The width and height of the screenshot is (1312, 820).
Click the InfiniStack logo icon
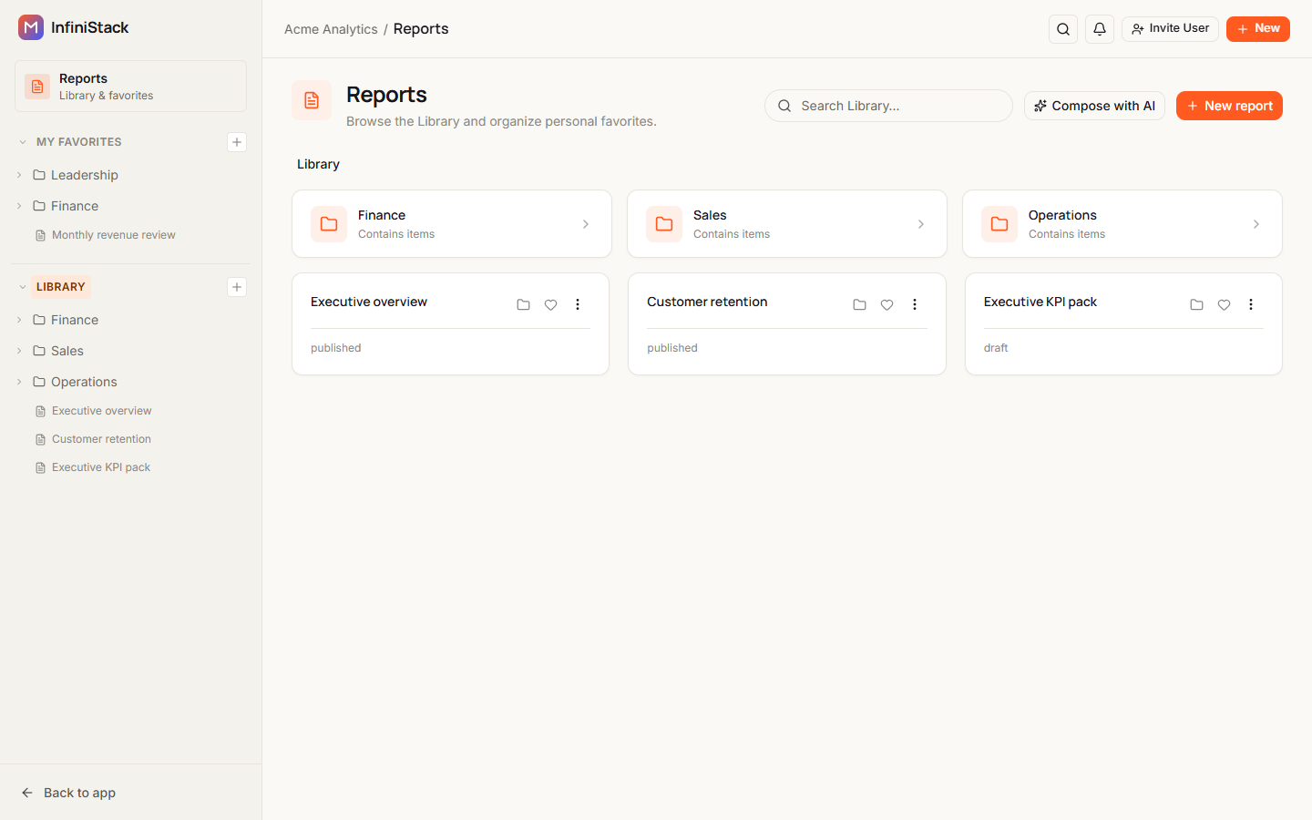pos(31,27)
